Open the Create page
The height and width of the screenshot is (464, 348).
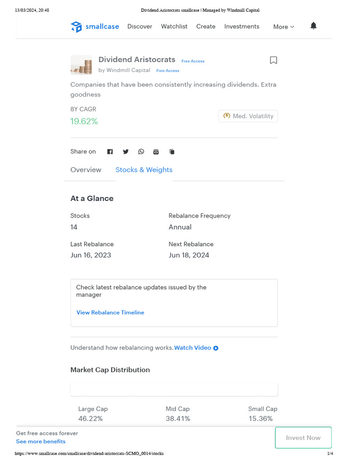[206, 26]
